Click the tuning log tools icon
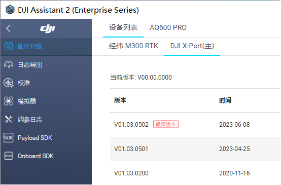Image resolution: width=281 pixels, height=185 pixels. (x=9, y=120)
